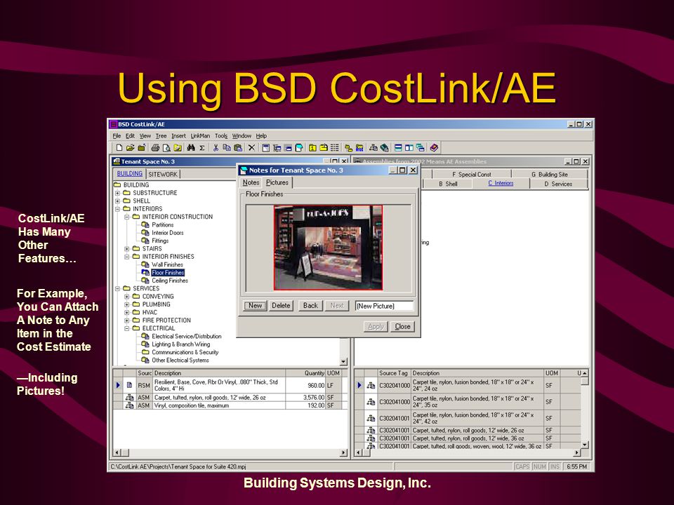The width and height of the screenshot is (674, 505).
Task: Click the scissors Cut icon
Action: tap(216, 148)
